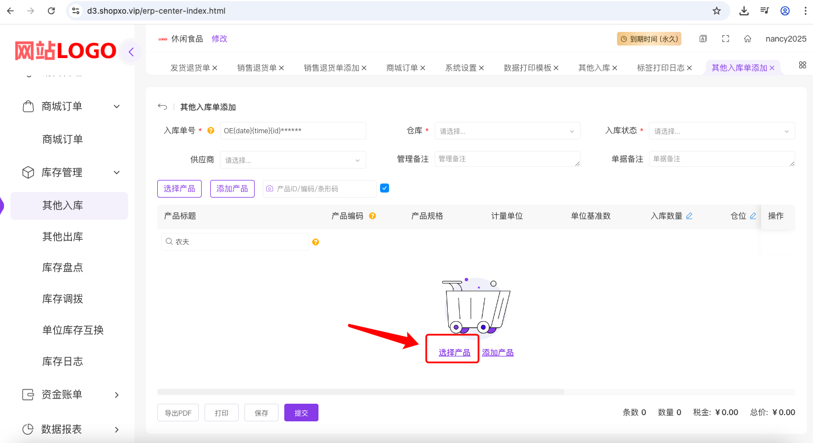Close the 标签打印日志 tab

tap(689, 68)
